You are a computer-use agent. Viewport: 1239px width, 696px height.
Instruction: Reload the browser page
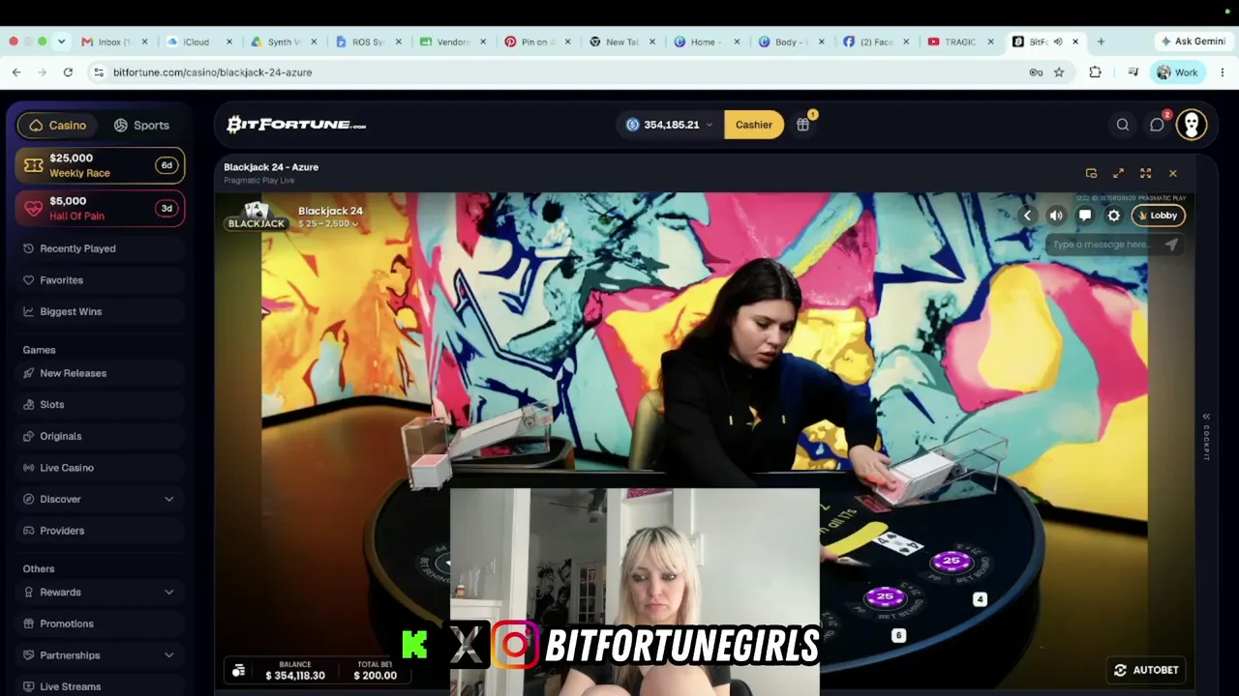68,72
